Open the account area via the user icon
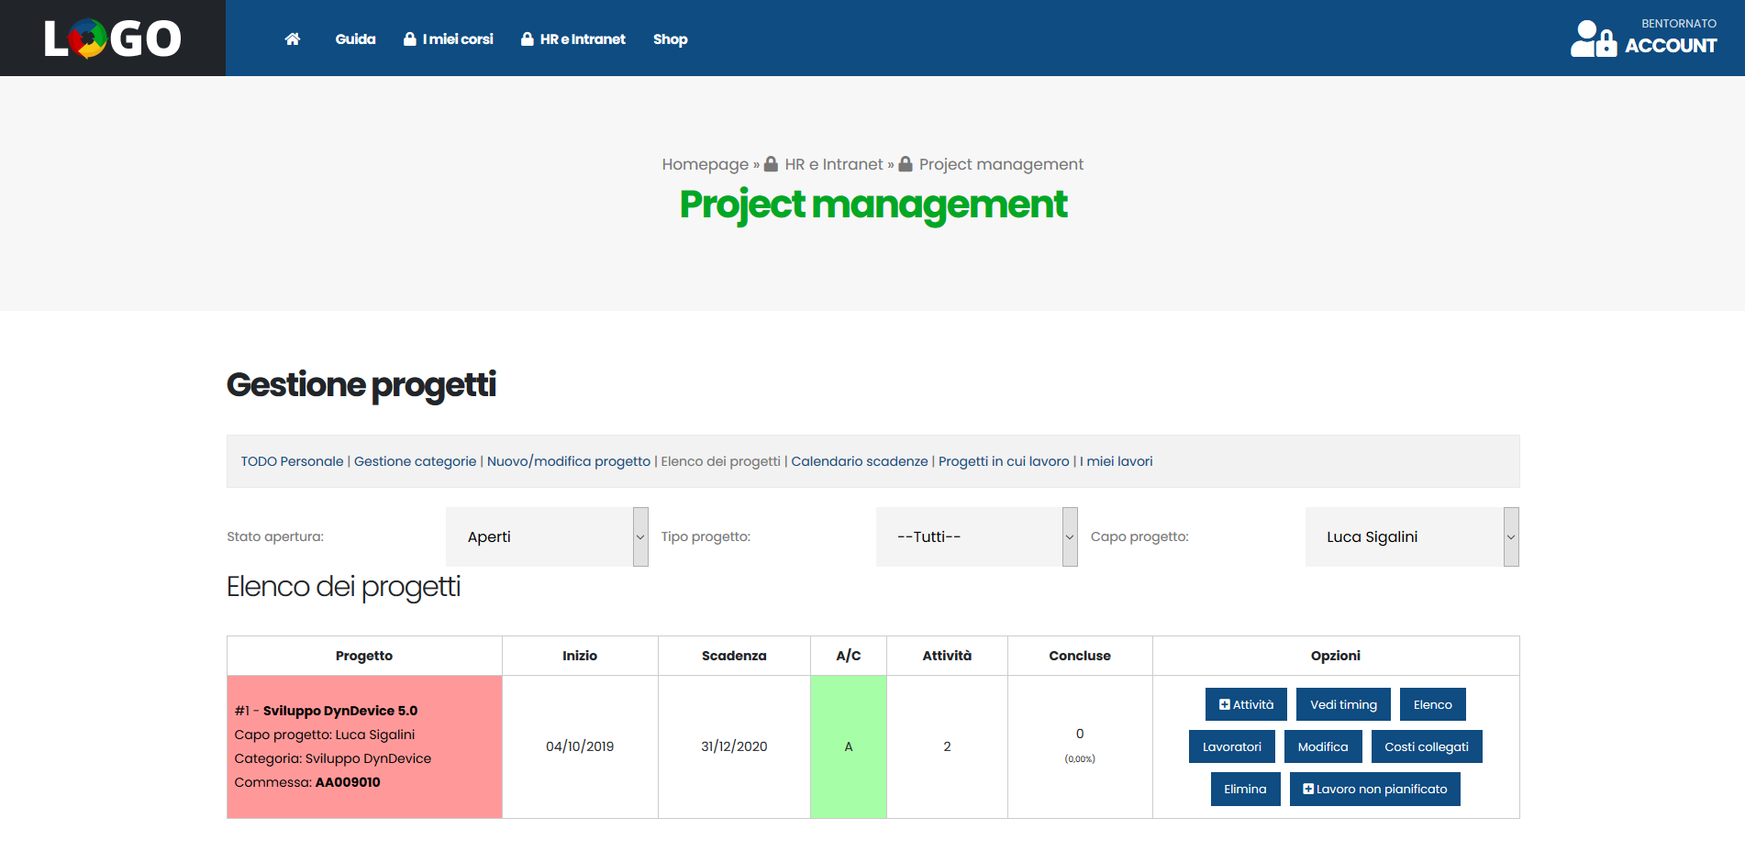Viewport: 1745px width, 862px height. click(1593, 38)
